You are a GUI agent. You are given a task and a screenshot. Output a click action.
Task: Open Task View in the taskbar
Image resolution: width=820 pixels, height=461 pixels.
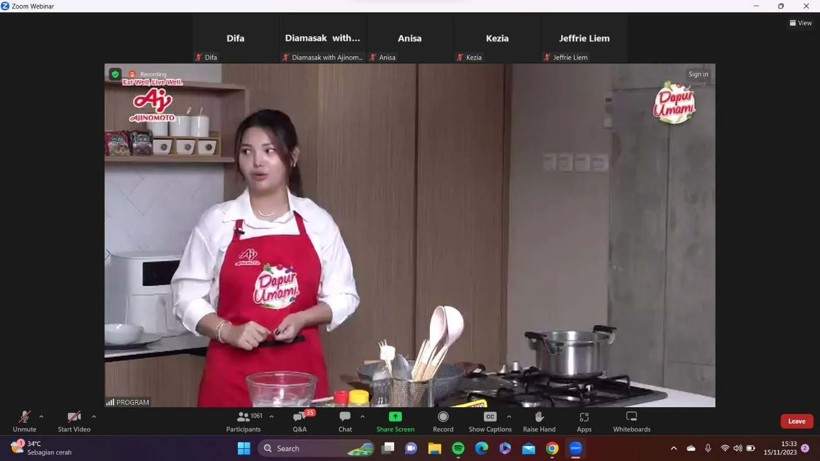[388, 449]
